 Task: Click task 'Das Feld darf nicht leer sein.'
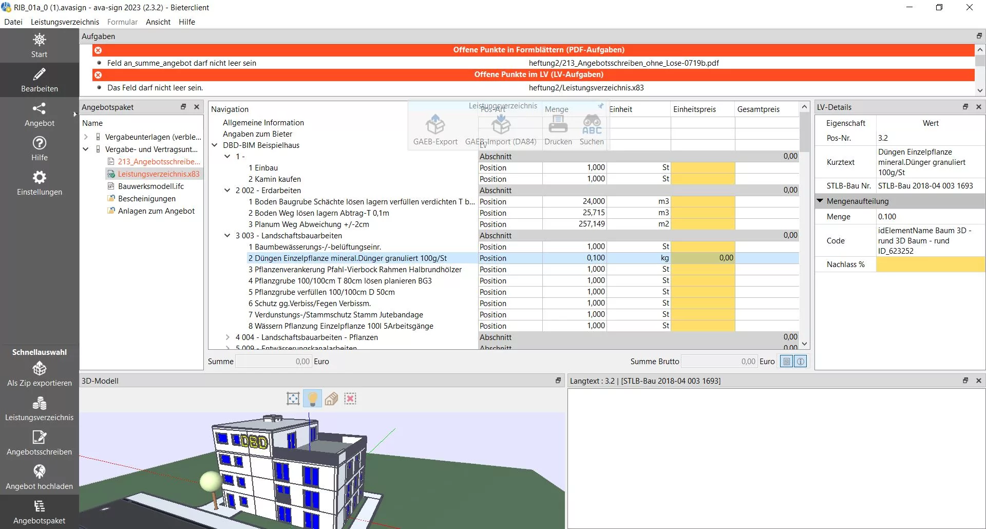click(155, 88)
